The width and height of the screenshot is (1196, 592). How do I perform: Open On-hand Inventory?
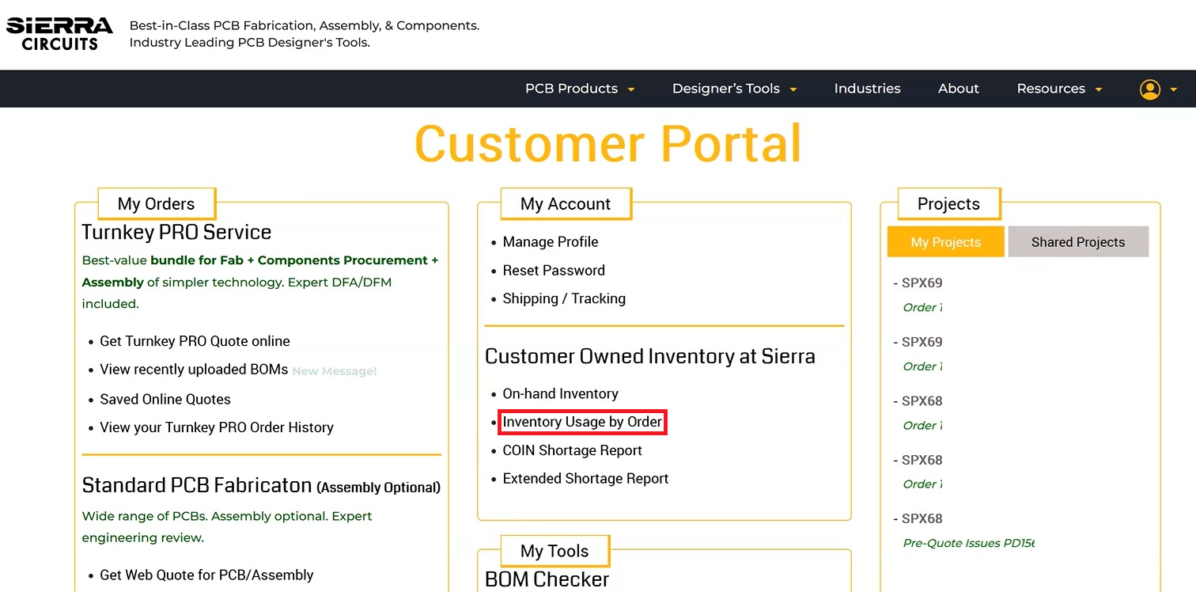point(560,394)
